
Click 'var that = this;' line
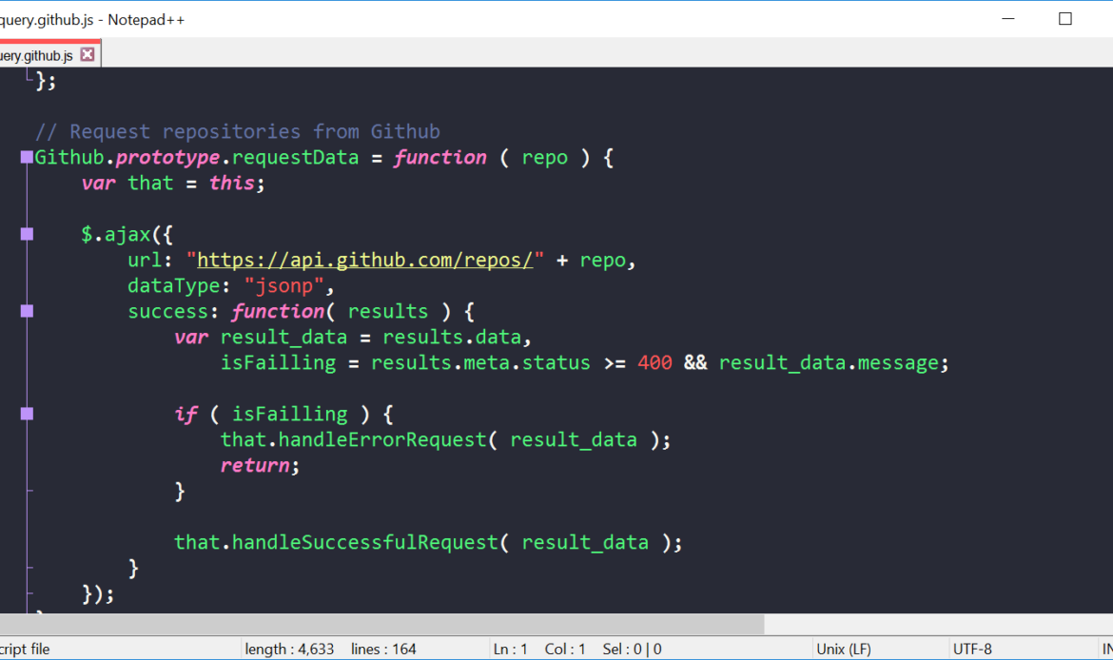point(173,184)
